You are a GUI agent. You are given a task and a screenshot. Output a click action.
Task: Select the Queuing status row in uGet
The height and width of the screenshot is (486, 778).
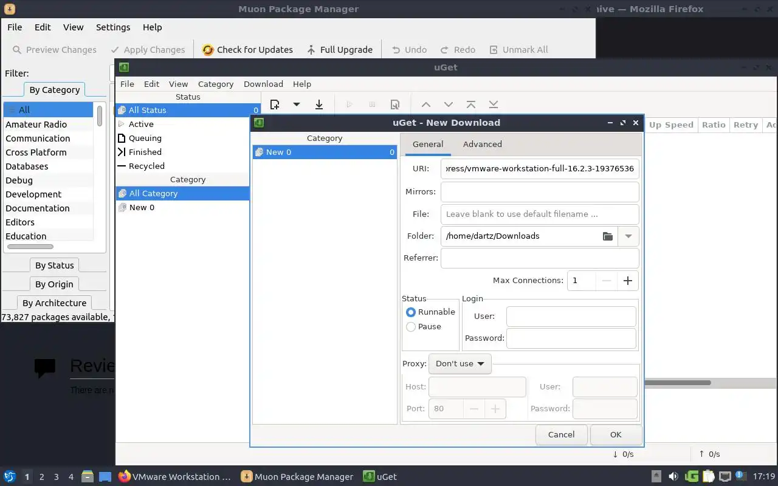pyautogui.click(x=188, y=138)
